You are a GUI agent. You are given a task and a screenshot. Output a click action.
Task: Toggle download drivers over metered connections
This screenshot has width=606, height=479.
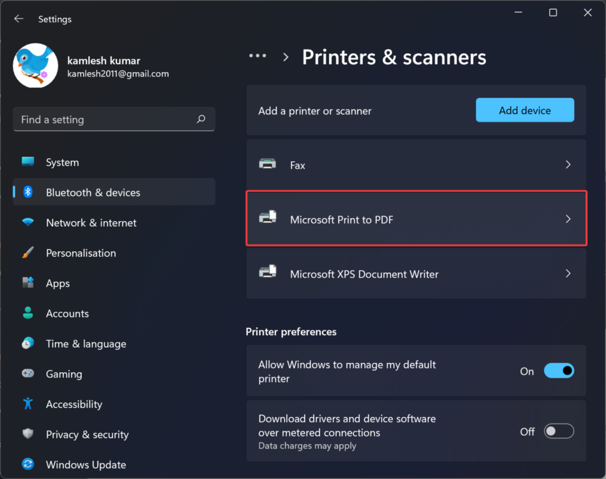coord(559,431)
